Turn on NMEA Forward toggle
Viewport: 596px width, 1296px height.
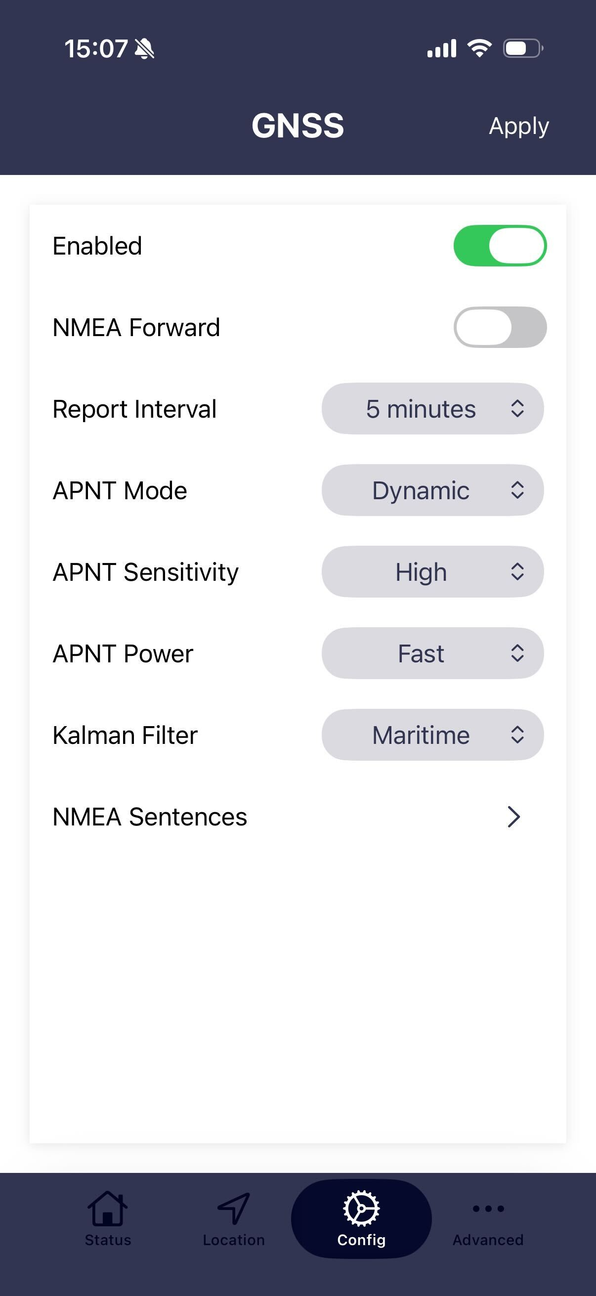pyautogui.click(x=500, y=327)
